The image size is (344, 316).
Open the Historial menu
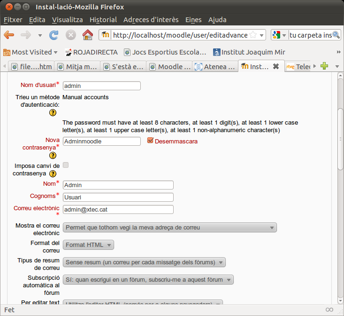click(103, 20)
